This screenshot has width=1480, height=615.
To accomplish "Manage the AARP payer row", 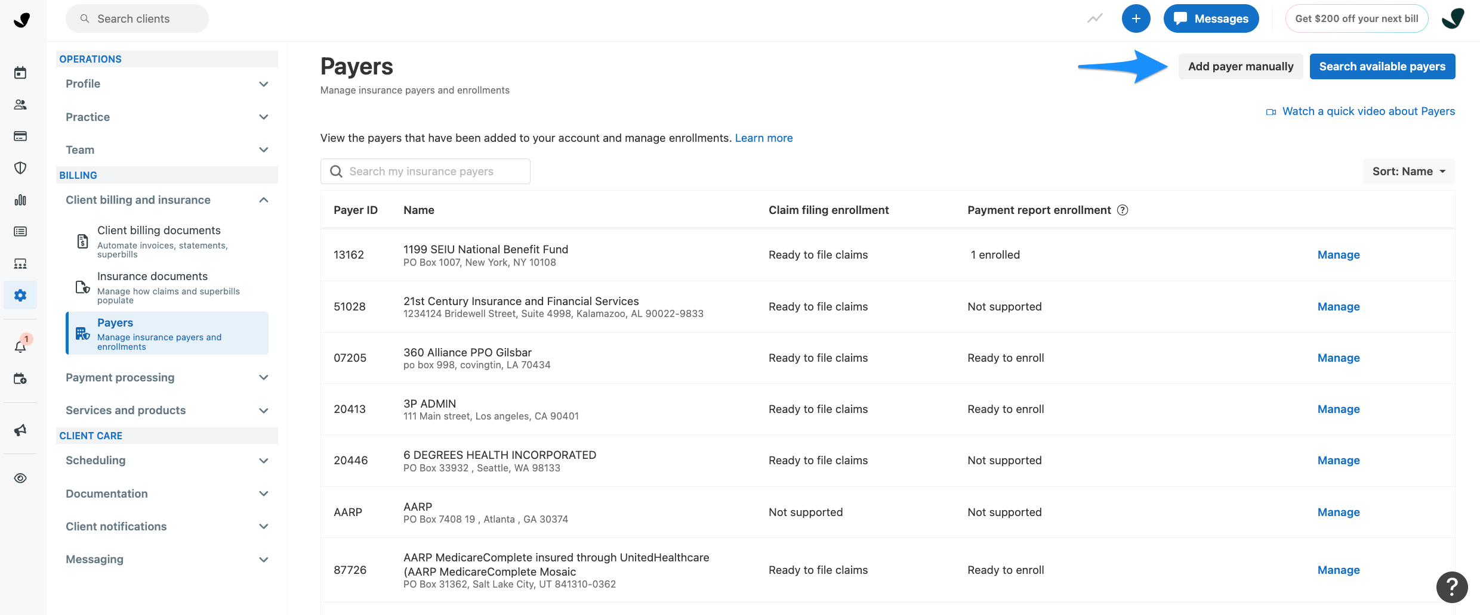I will point(1339,512).
